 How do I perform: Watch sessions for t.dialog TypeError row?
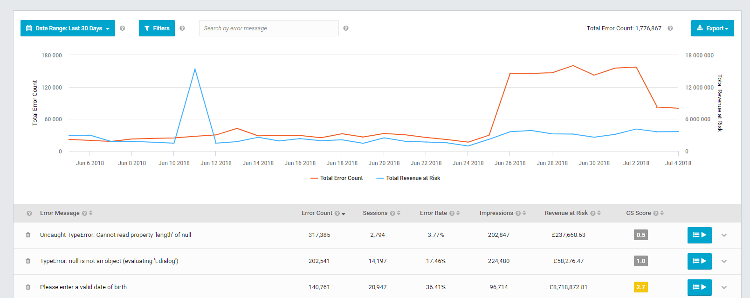tap(700, 261)
